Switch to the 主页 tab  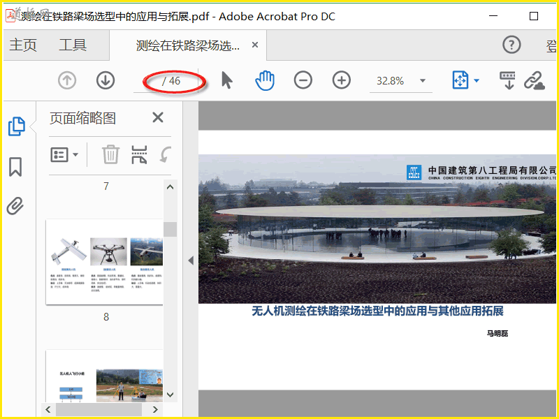23,45
